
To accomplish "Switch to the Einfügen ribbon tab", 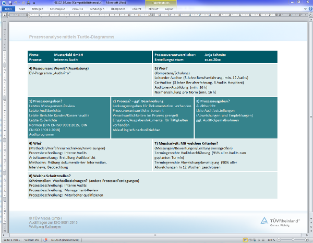I will [x=38, y=9].
